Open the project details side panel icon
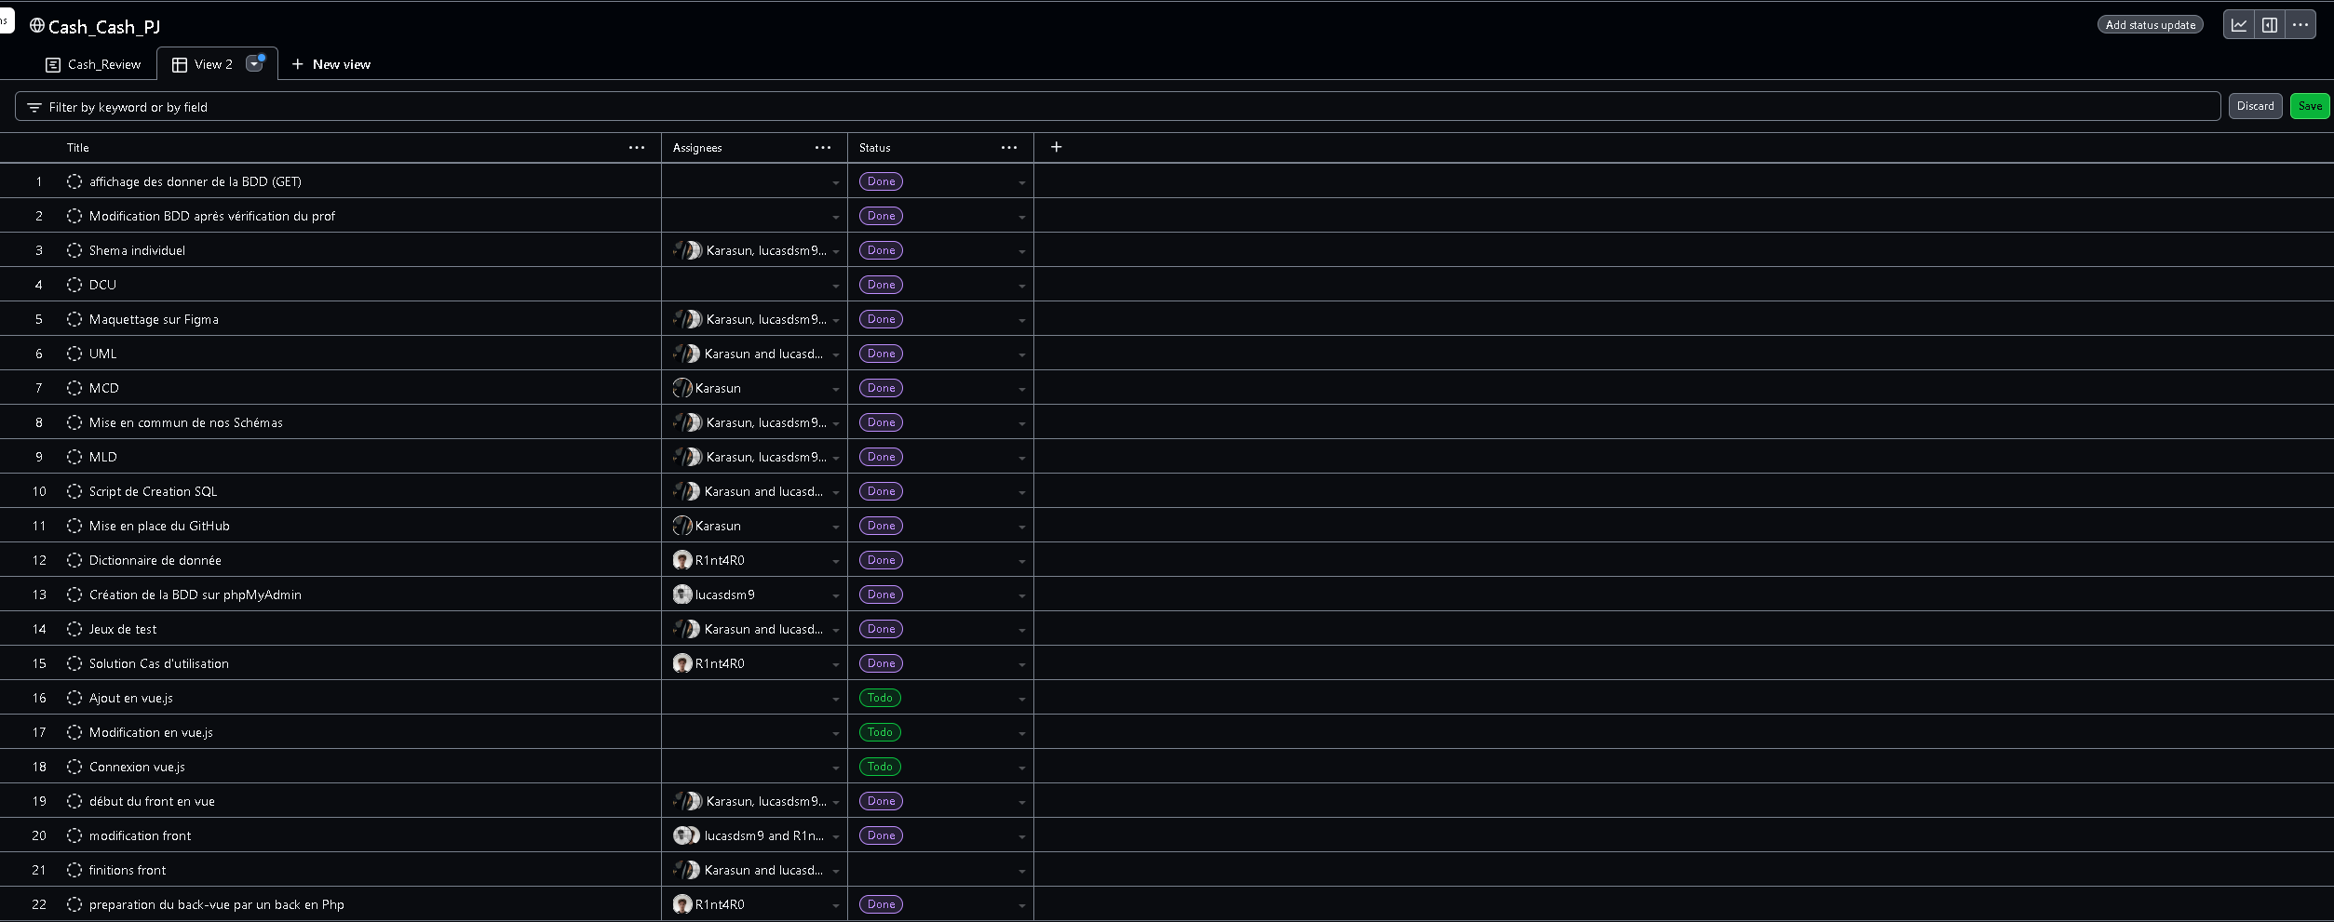 (2270, 25)
